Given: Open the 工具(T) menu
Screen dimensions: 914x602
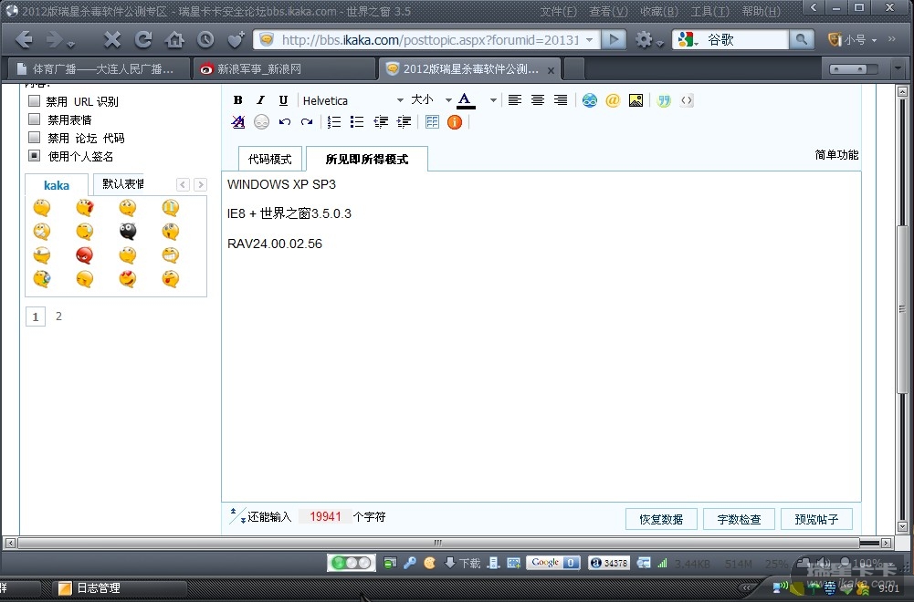Looking at the screenshot, I should [x=710, y=11].
